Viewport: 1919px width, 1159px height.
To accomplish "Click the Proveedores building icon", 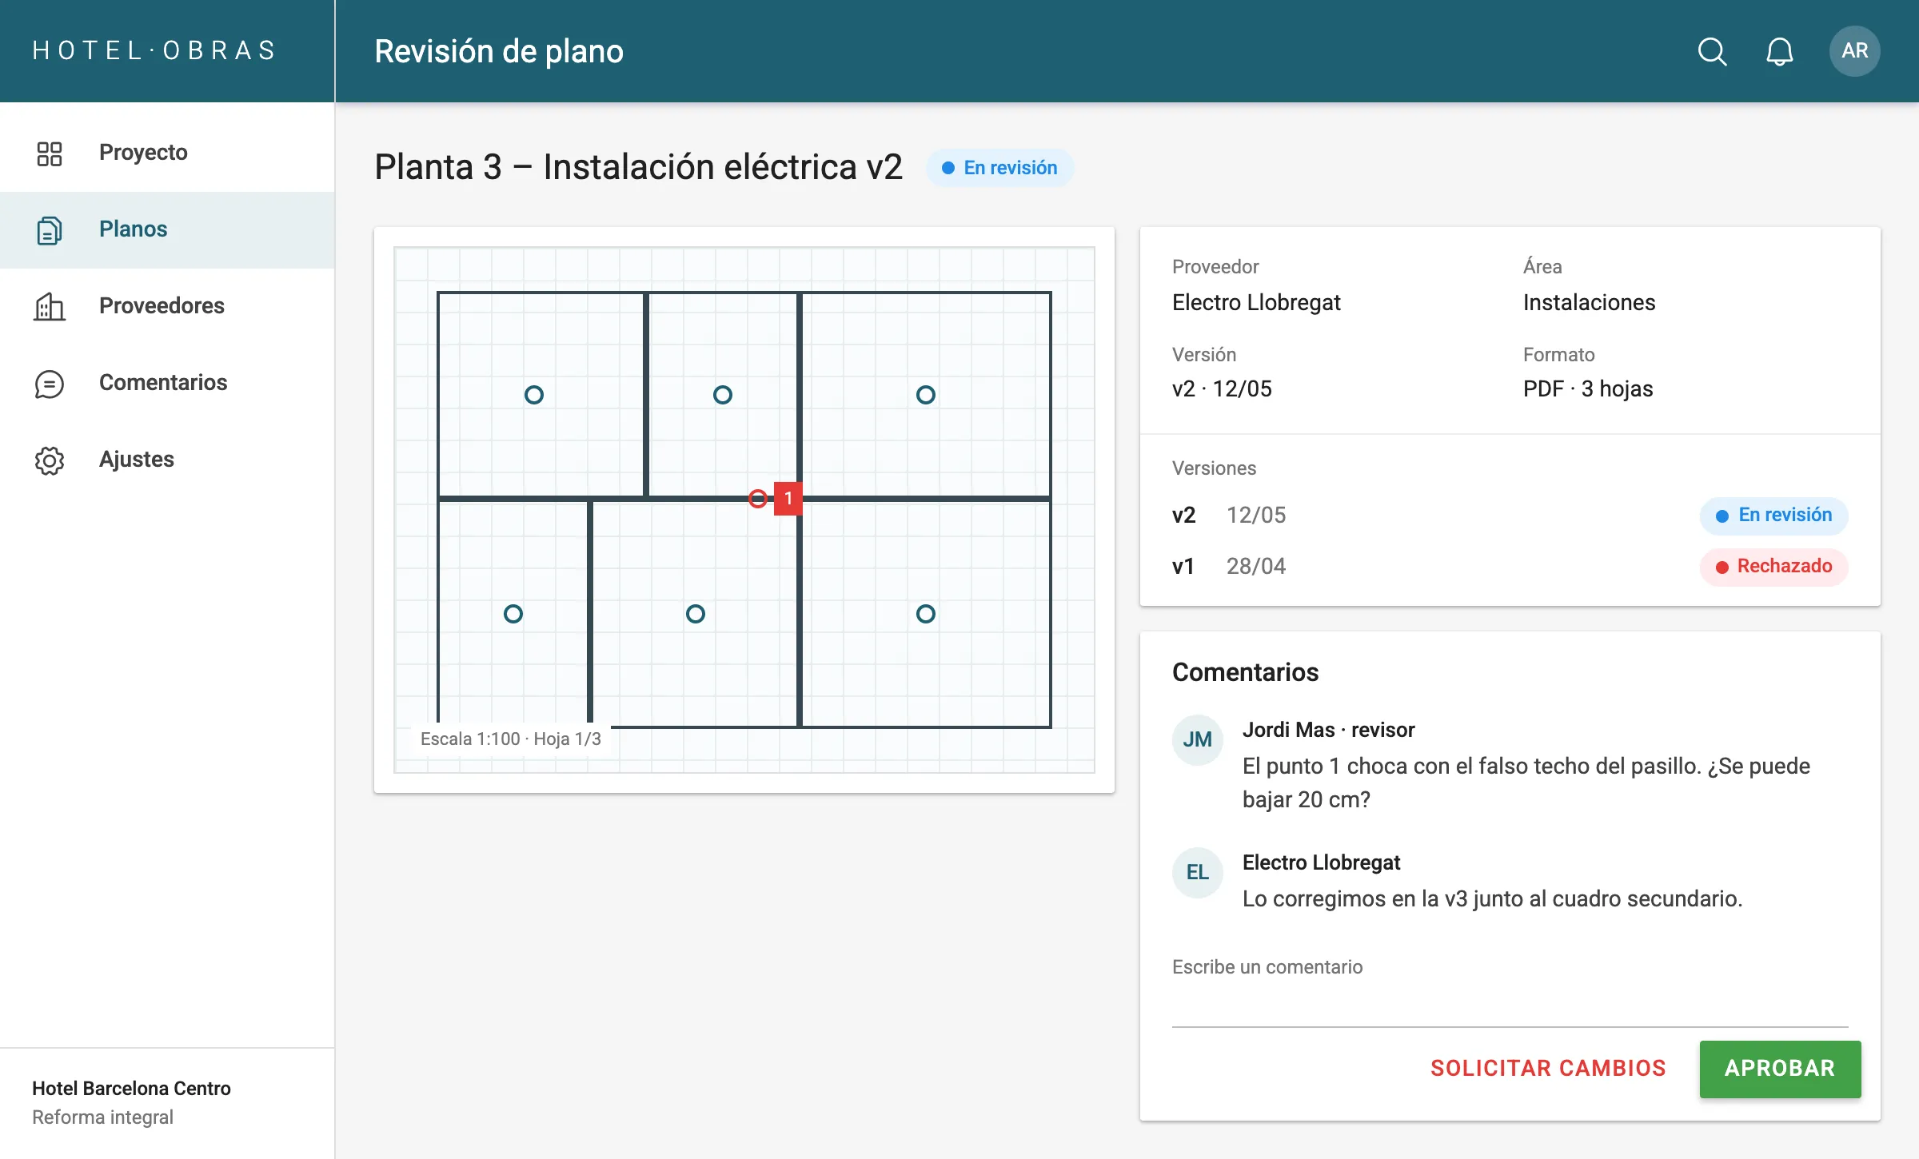I will 50,306.
